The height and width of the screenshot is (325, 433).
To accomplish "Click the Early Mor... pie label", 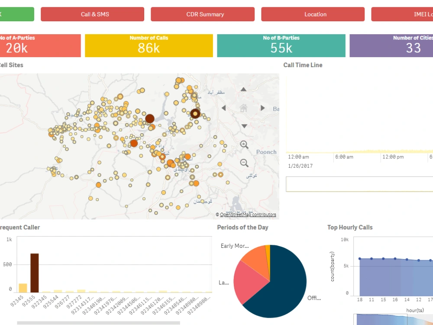I will tap(235, 246).
